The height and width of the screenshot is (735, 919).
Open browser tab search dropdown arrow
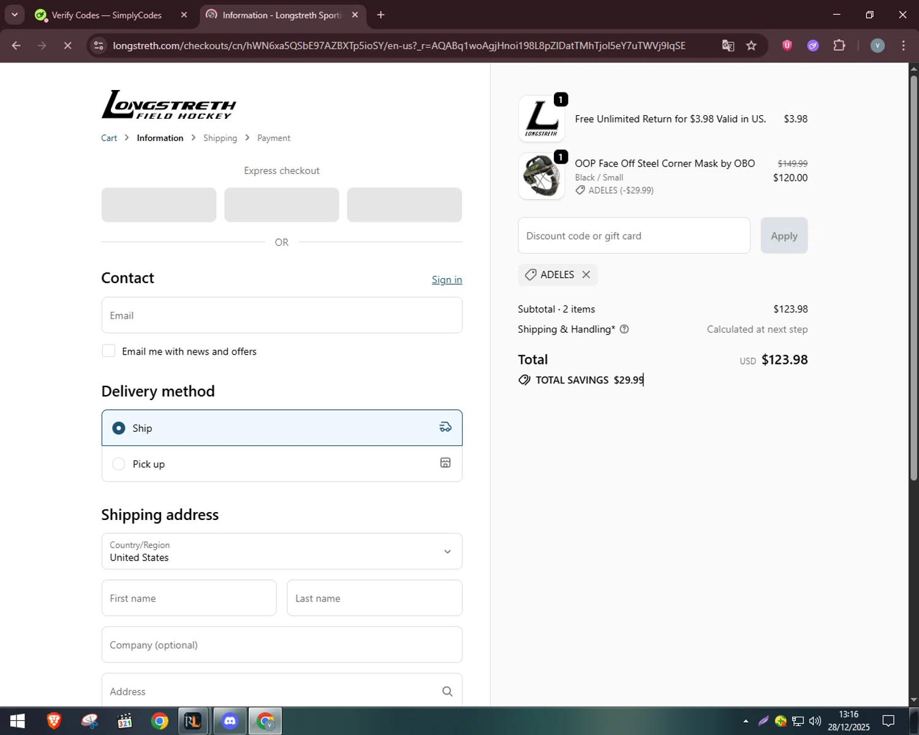14,15
